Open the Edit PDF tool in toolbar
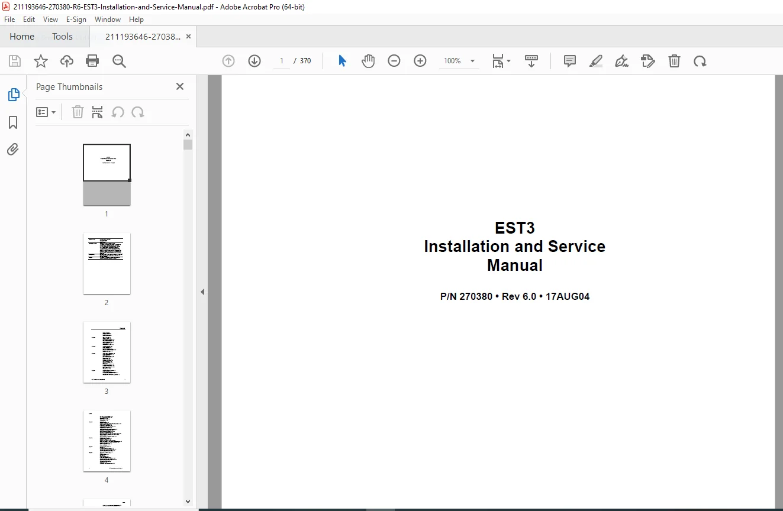Image resolution: width=783 pixels, height=511 pixels. tap(648, 61)
